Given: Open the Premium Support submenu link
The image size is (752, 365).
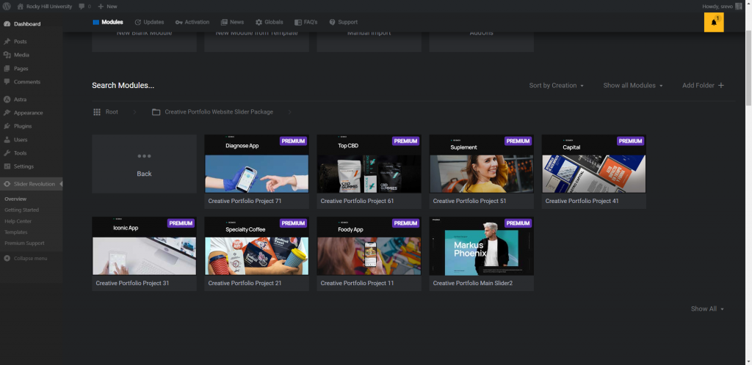Looking at the screenshot, I should [24, 243].
